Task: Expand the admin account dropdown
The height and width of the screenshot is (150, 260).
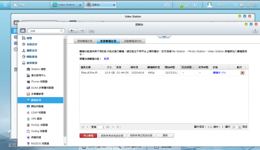Action: click(x=224, y=5)
